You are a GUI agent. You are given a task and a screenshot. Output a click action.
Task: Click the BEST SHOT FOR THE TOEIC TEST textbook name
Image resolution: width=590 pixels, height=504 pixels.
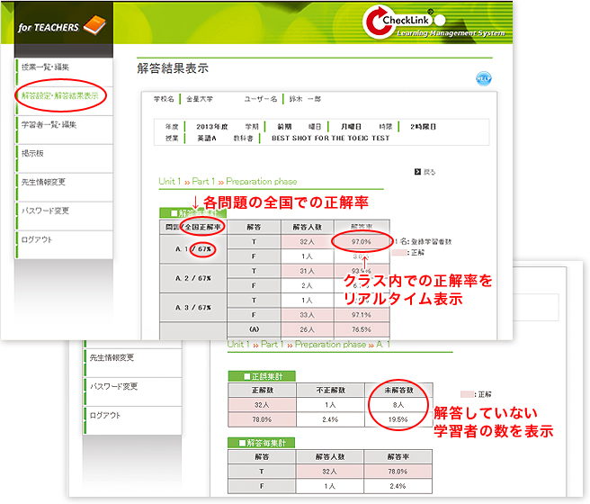pos(330,138)
